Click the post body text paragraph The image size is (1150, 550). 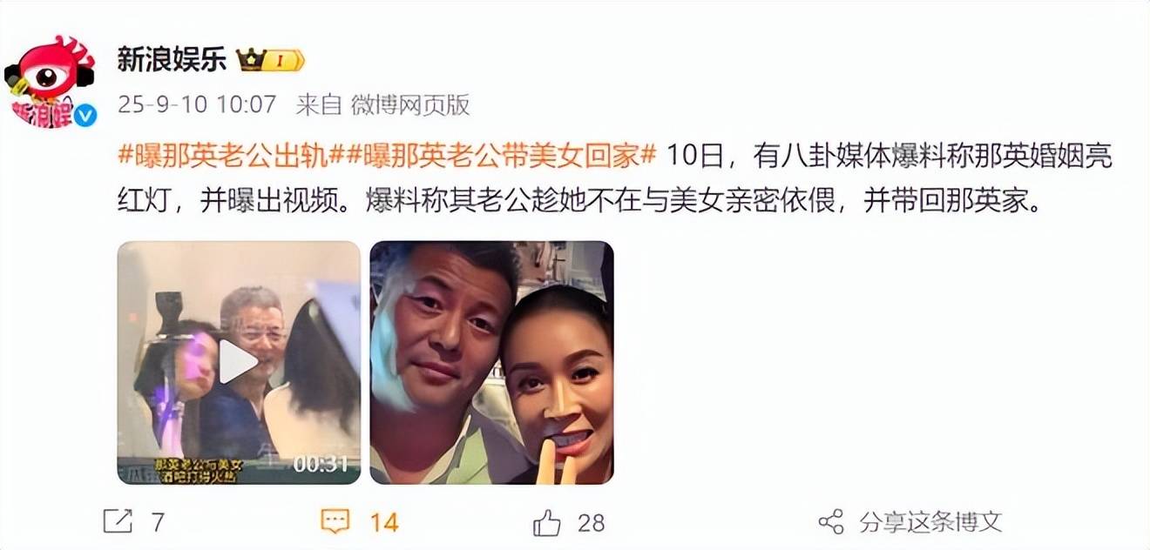pyautogui.click(x=615, y=180)
